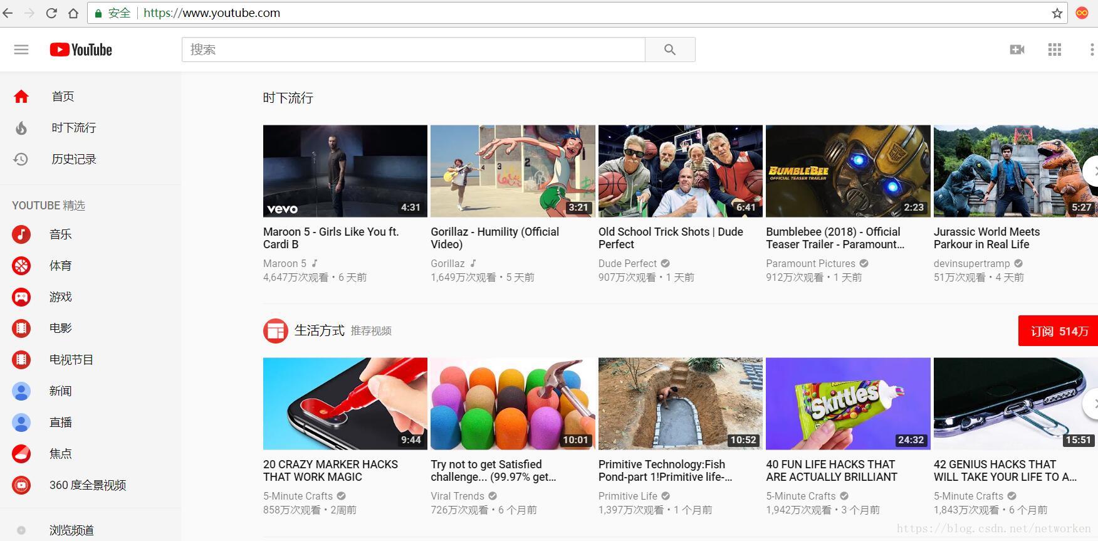Click the browser home icon
The image size is (1098, 541).
click(x=73, y=13)
